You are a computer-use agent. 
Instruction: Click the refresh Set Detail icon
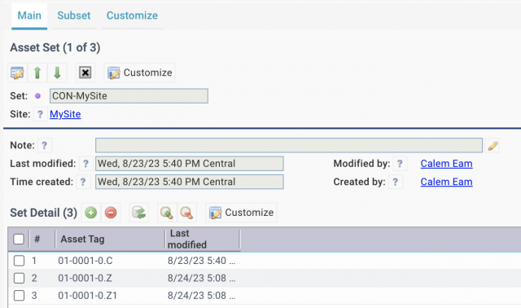click(139, 213)
